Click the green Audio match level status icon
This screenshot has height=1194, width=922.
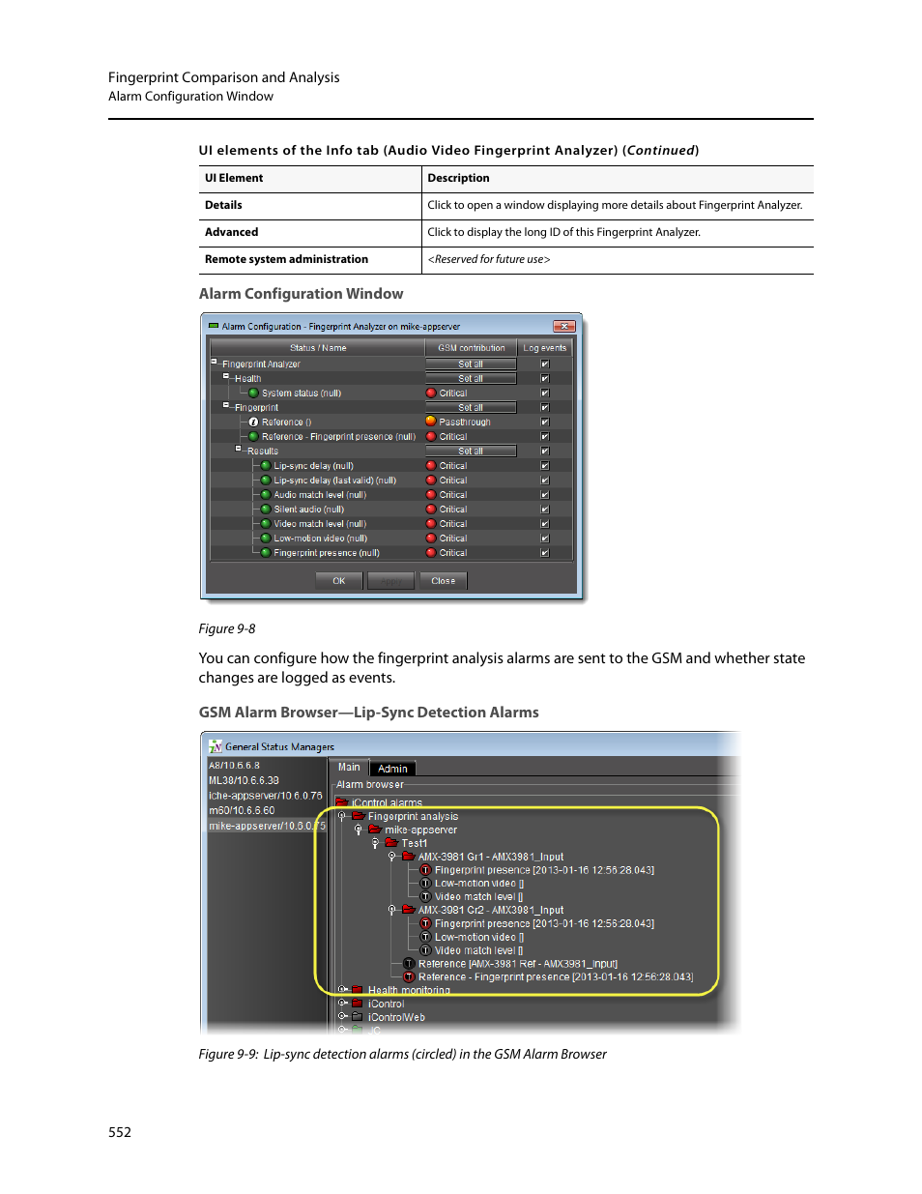266,495
